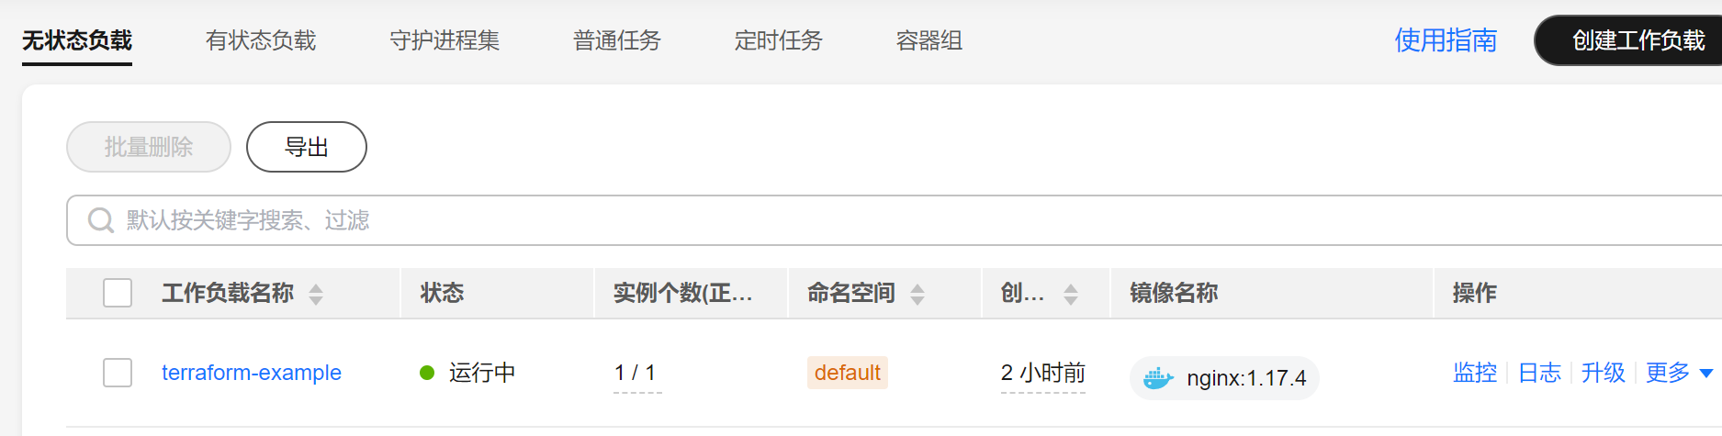The width and height of the screenshot is (1722, 436).
Task: Open the 定时任务 tab
Action: coord(779,40)
